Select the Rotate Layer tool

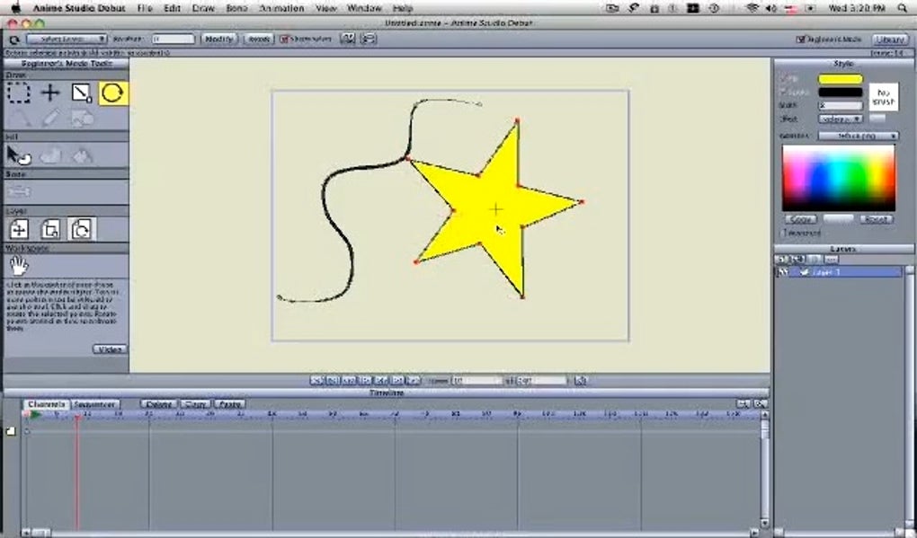click(81, 229)
